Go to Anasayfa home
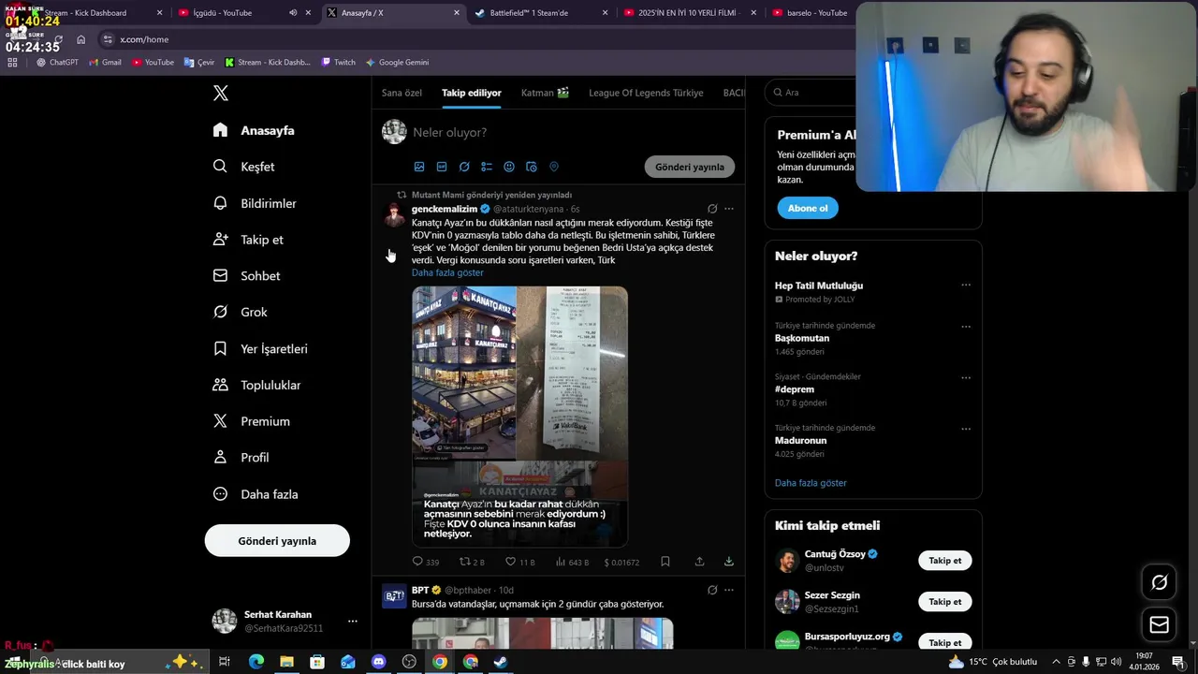1198x674 pixels. click(254, 130)
